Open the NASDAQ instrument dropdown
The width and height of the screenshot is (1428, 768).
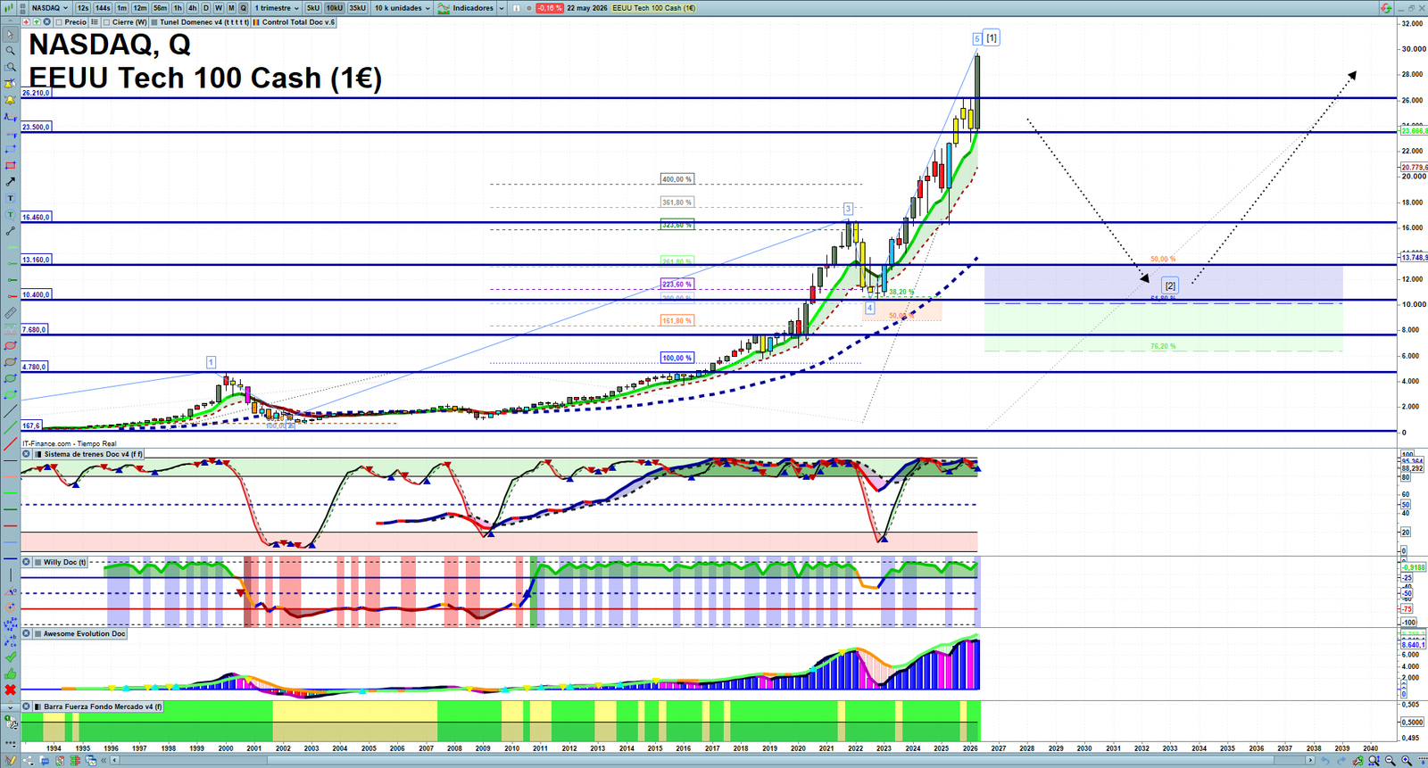pyautogui.click(x=51, y=8)
